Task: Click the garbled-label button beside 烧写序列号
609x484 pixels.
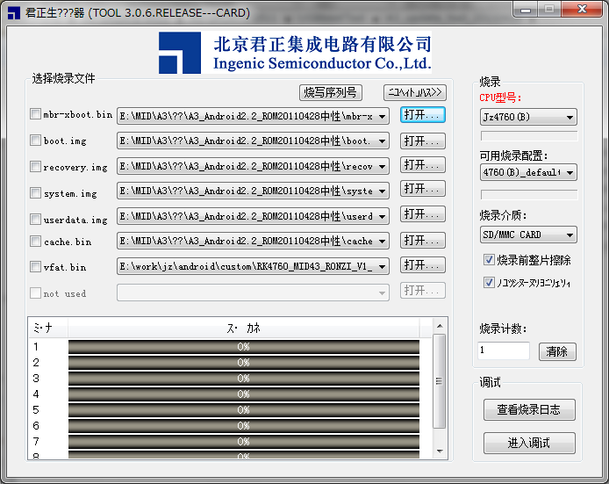Action: [415, 92]
